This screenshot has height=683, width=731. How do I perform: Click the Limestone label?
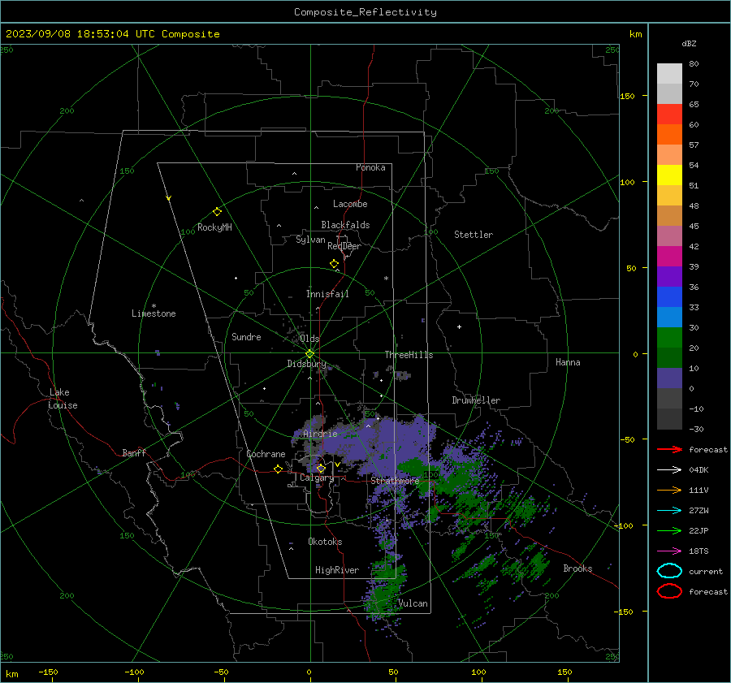click(x=154, y=313)
